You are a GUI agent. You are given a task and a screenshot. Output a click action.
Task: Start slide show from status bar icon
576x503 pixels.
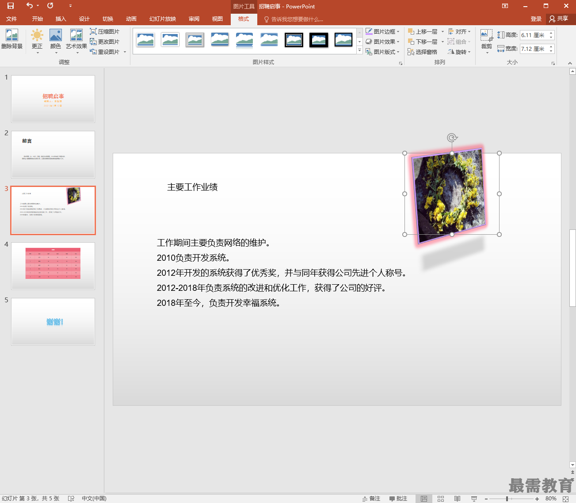[x=474, y=499]
